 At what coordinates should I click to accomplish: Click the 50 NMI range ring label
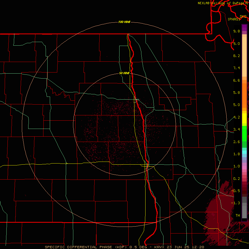[x=124, y=73]
